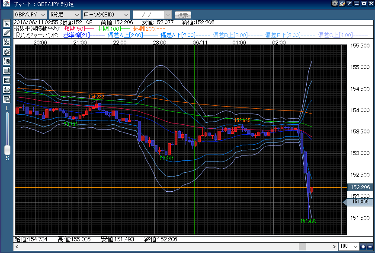Minimize the chart window

[x=356, y=3]
